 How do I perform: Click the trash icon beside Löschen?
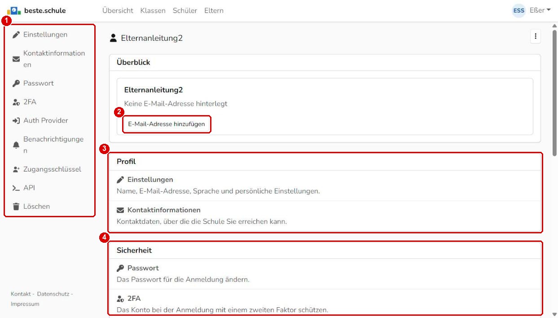tap(17, 206)
